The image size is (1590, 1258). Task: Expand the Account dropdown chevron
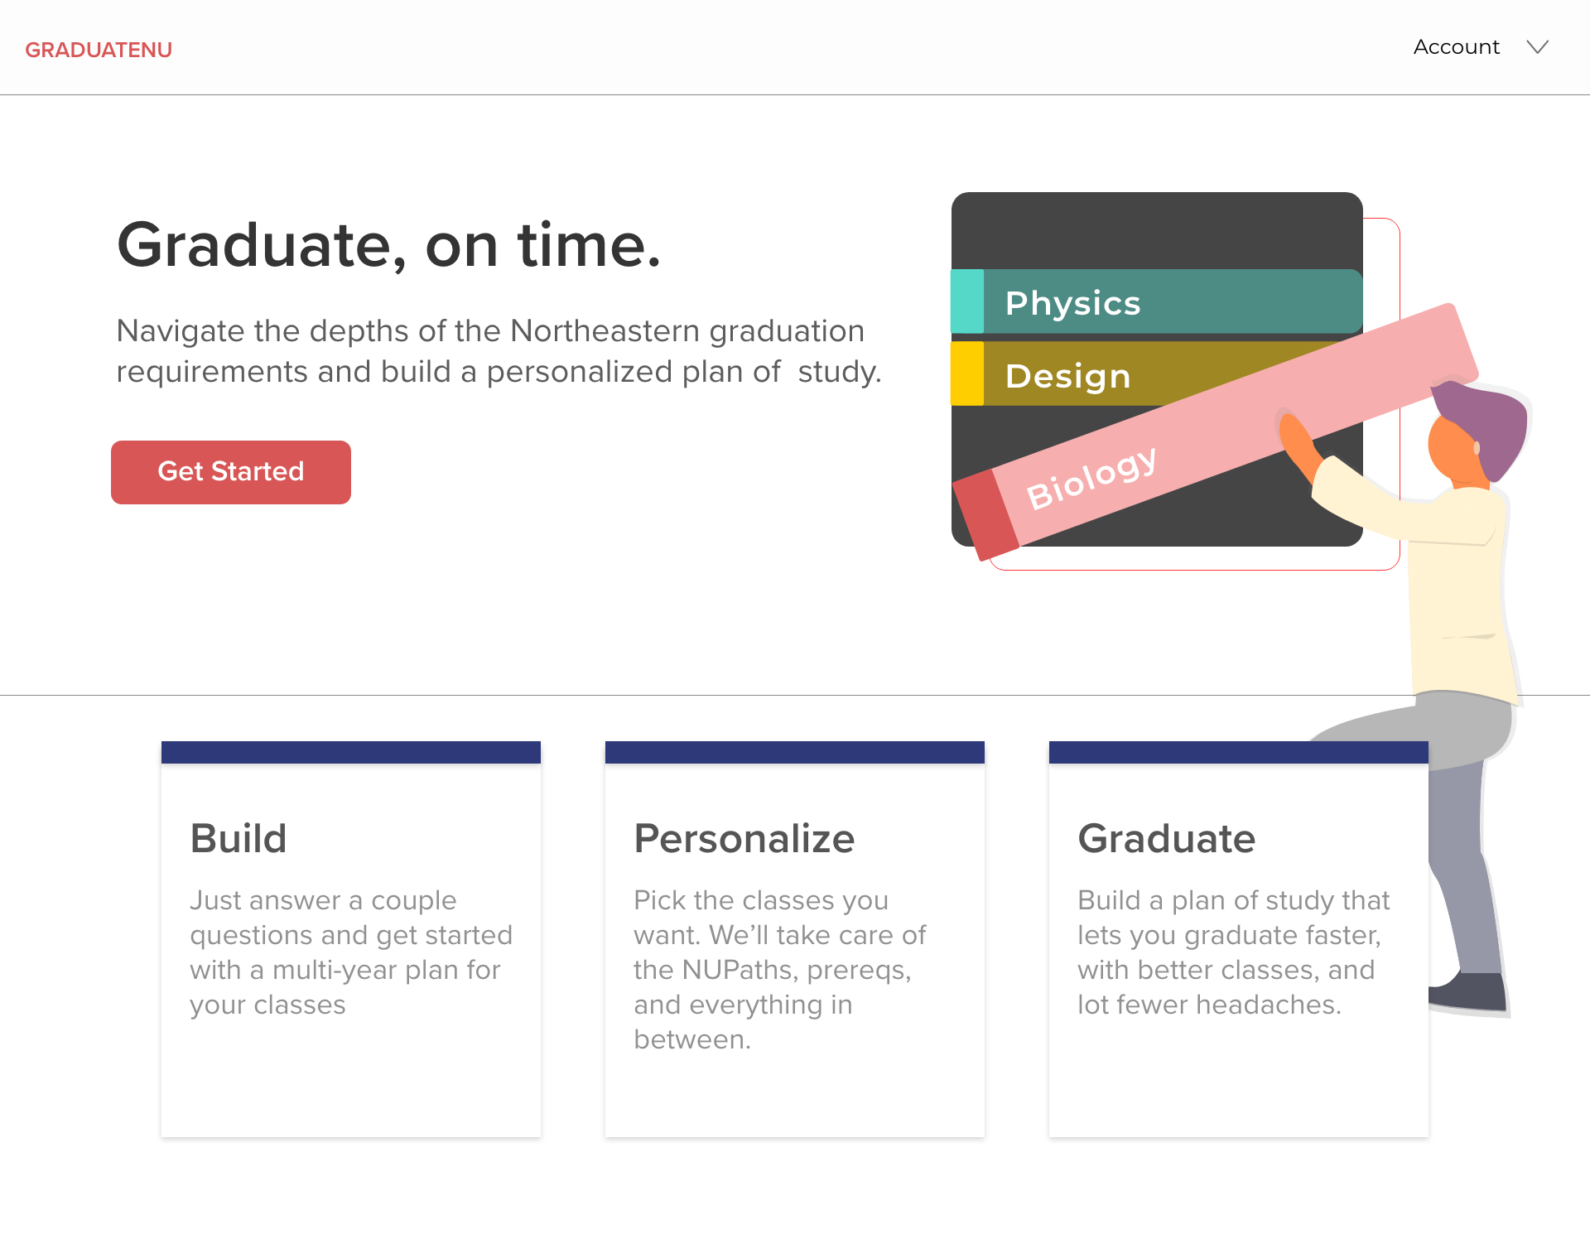1538,47
